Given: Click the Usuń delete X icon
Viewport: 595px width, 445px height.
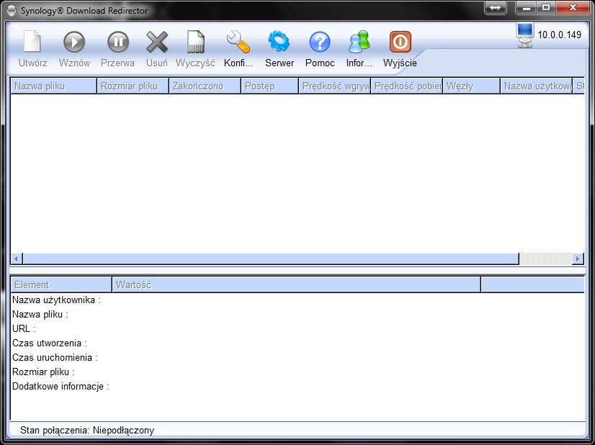Looking at the screenshot, I should [x=157, y=42].
